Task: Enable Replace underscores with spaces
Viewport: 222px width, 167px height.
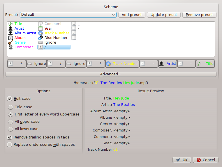Action: click(10, 145)
